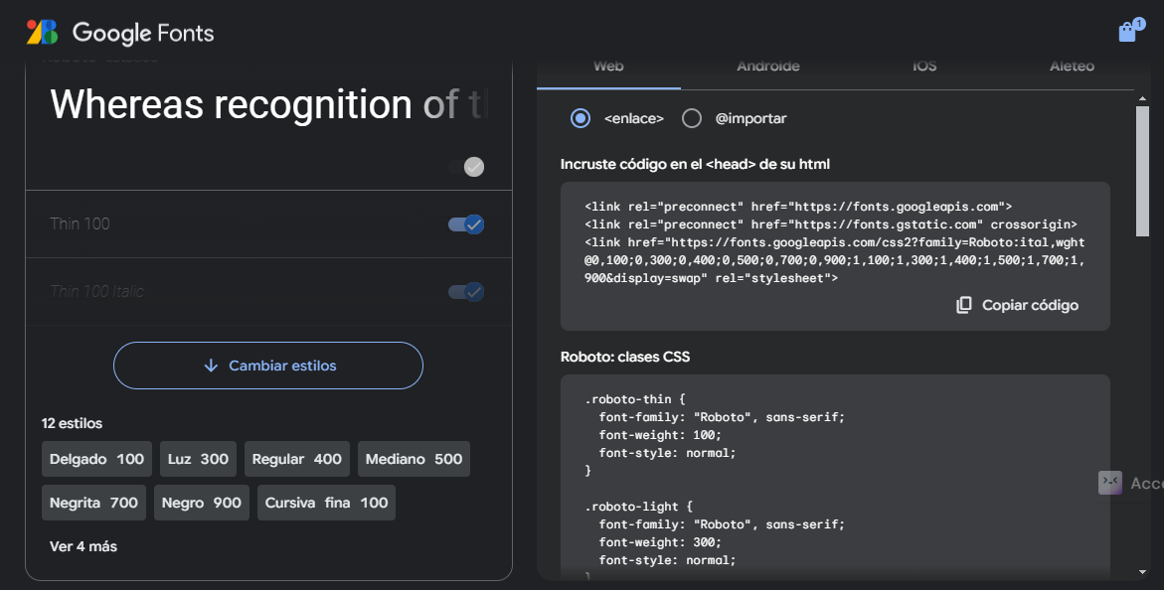Click the copy icon beside Copiar código

963,305
